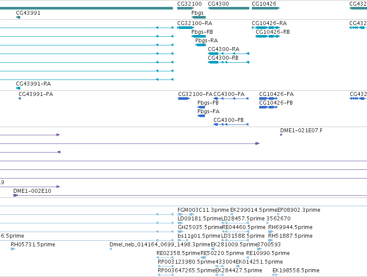The width and height of the screenshot is (367, 277).
Task: Click the LD31588.5prime EST label
Action: click(243, 236)
